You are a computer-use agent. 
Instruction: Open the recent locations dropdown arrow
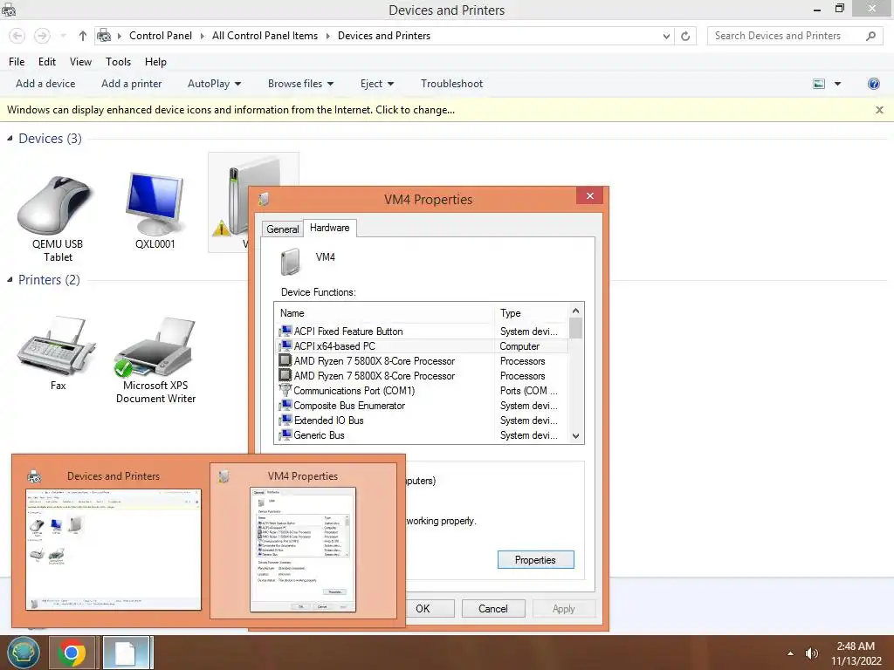pos(63,36)
